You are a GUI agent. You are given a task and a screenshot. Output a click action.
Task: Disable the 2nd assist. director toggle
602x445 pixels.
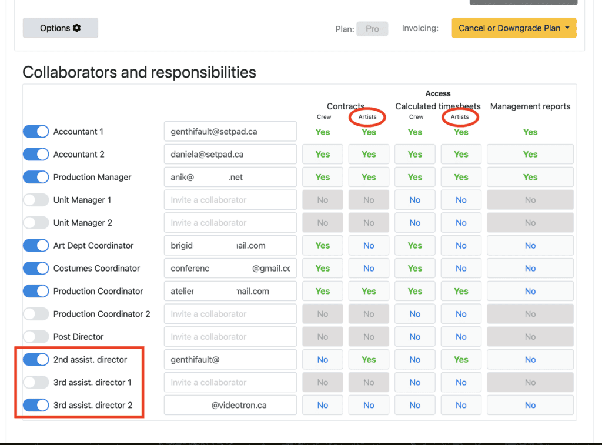[x=36, y=359]
